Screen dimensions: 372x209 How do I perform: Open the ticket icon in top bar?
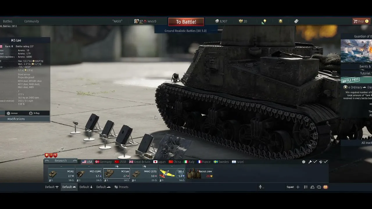tap(296, 21)
